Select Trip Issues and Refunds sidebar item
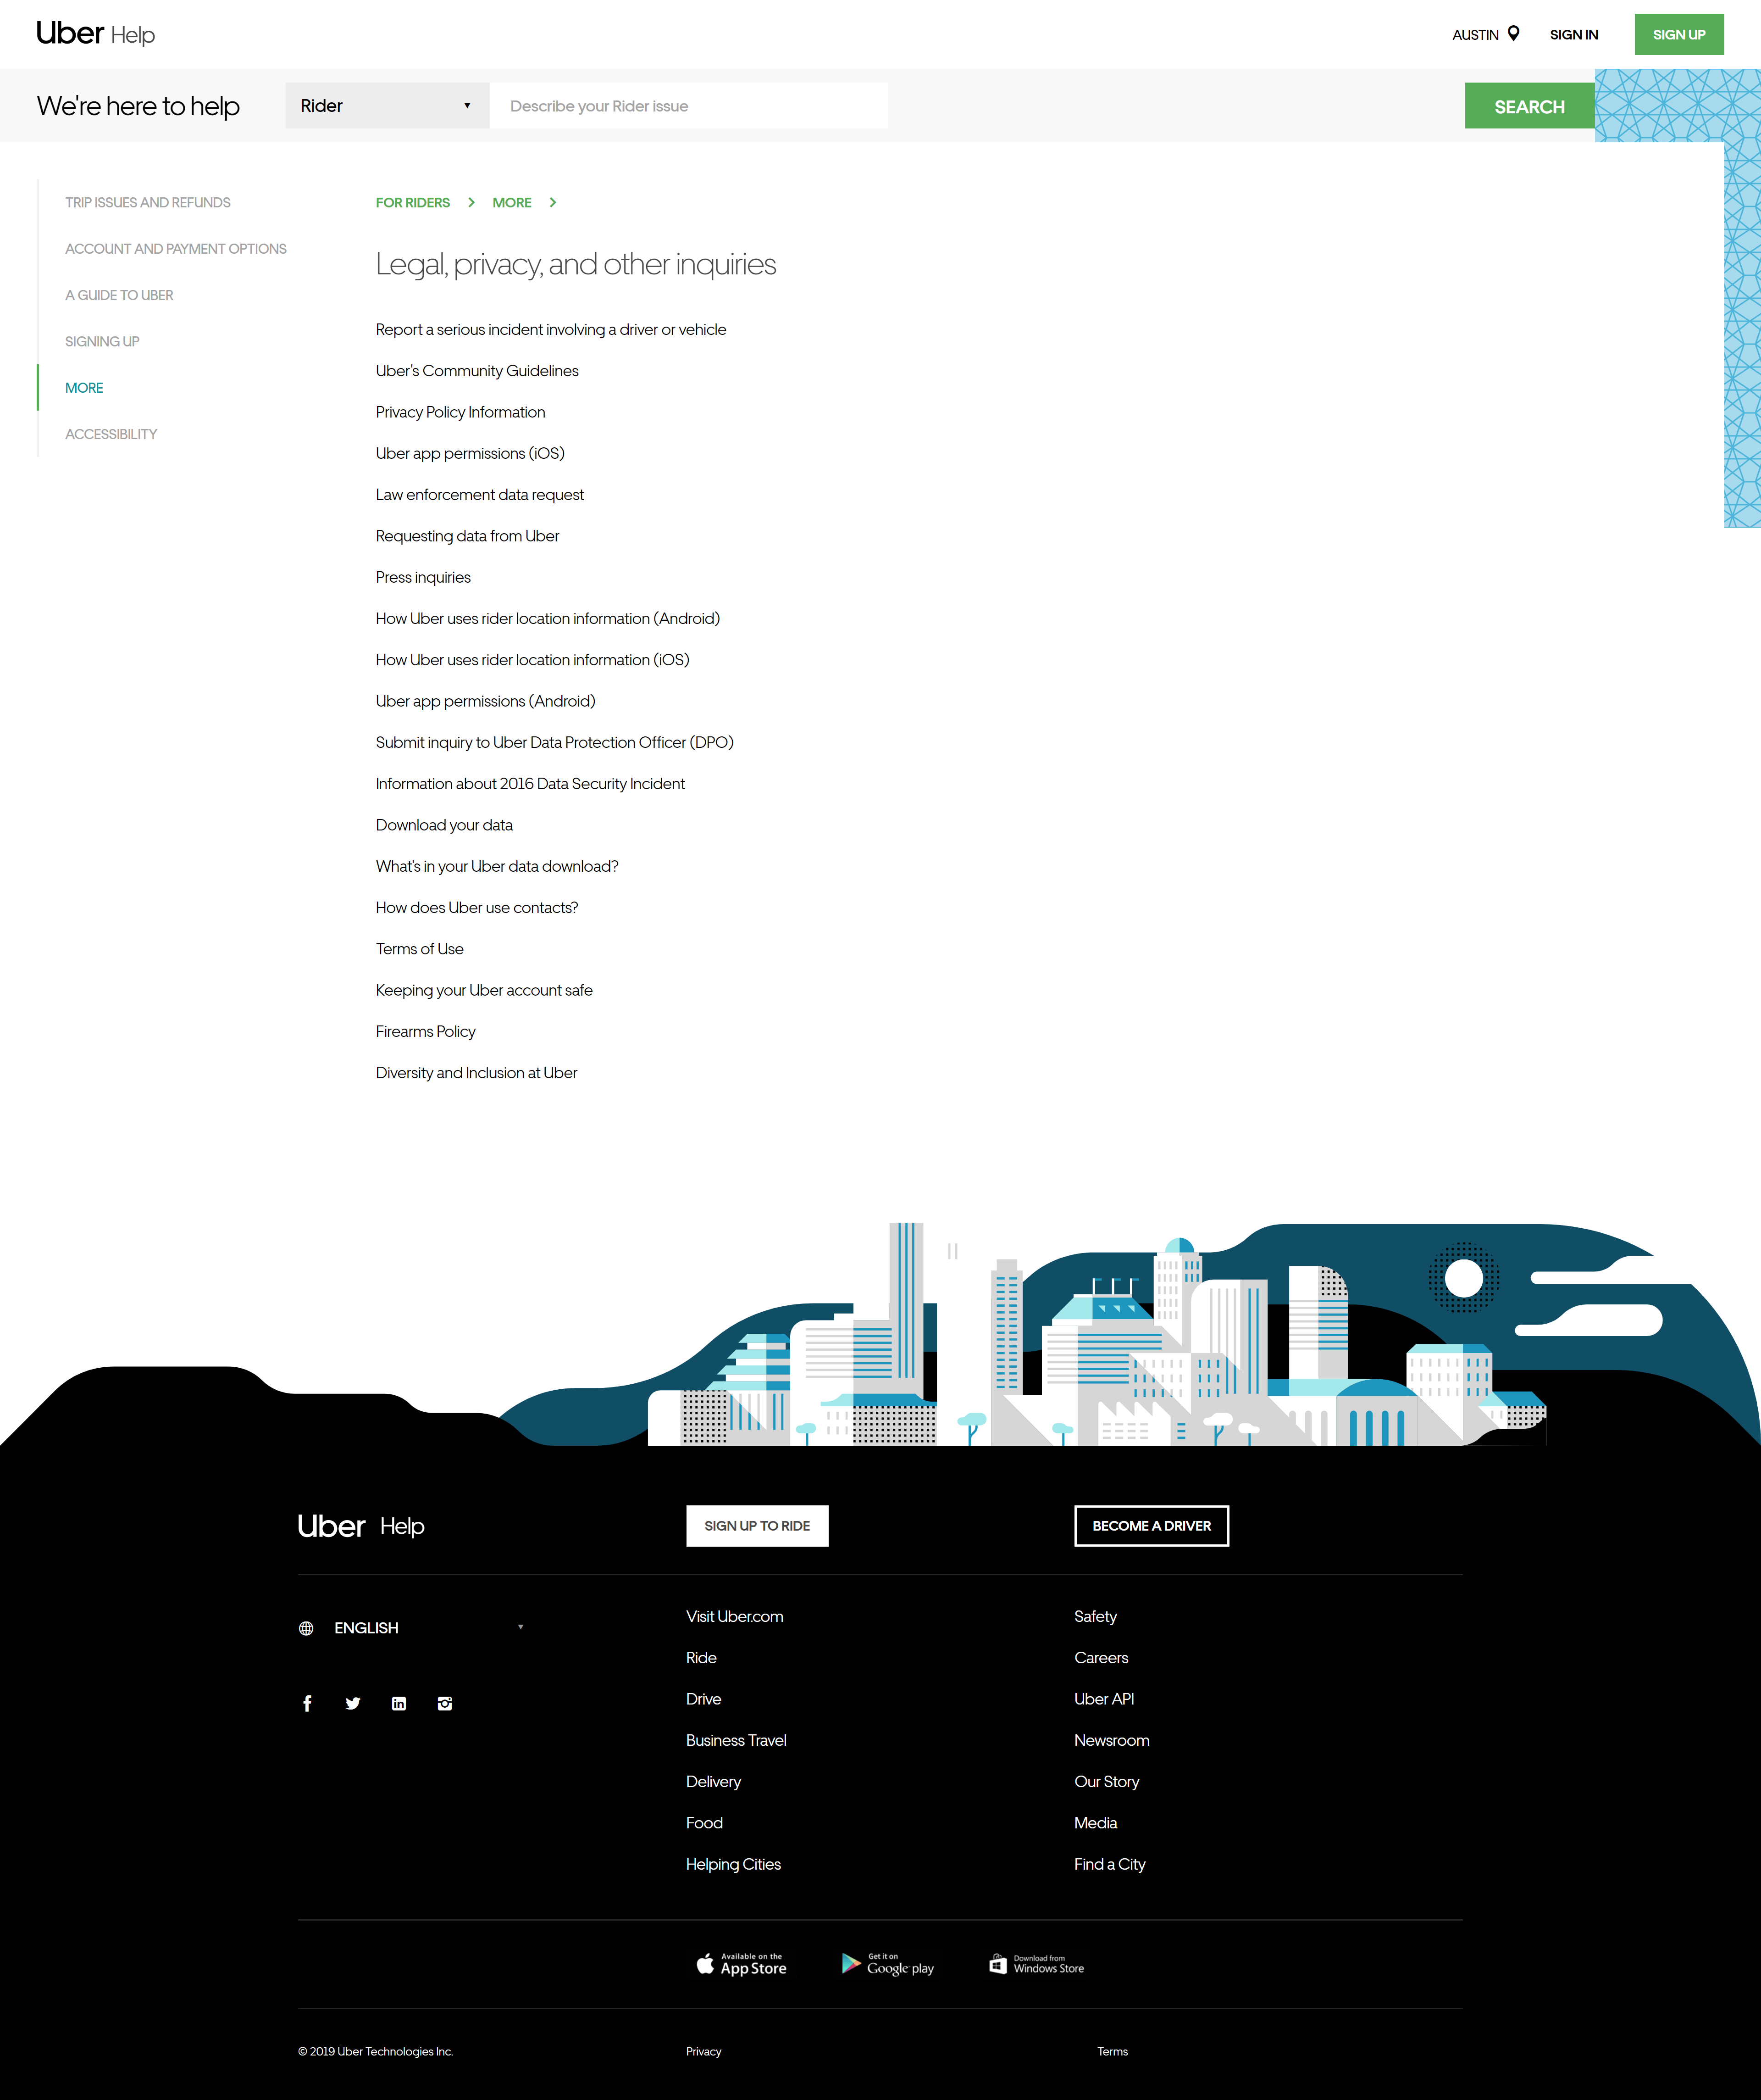The image size is (1761, 2100). [x=148, y=203]
